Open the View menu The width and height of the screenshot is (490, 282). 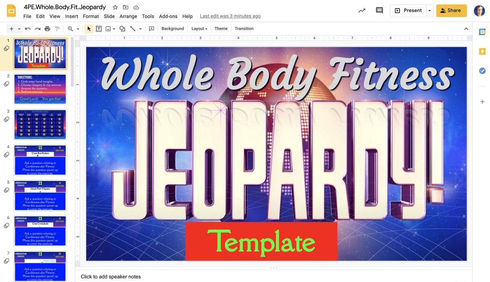click(55, 16)
